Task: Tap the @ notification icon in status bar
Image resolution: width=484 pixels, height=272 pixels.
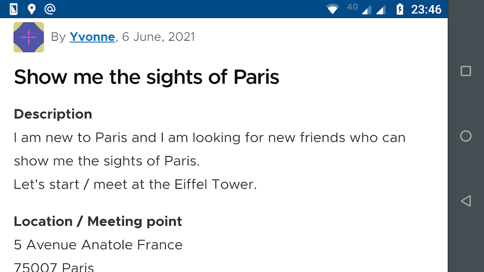Action: (50, 9)
